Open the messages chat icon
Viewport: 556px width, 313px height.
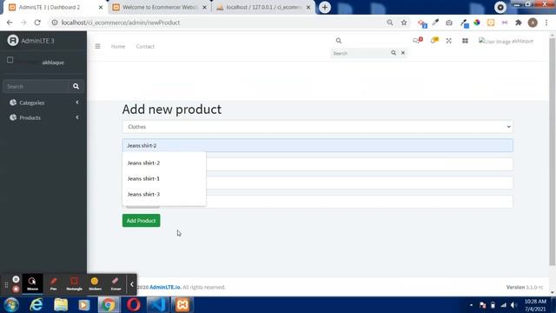click(x=417, y=41)
